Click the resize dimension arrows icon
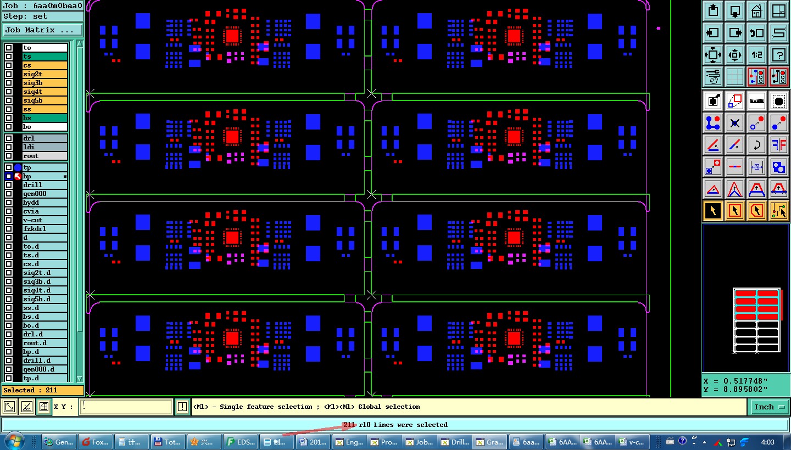Viewport: 791px width, 450px height. 757,167
